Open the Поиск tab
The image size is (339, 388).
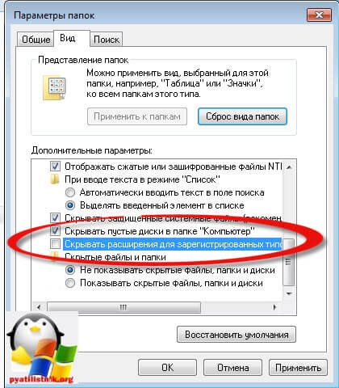(x=107, y=40)
